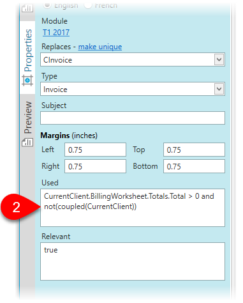
Task: Click the Used label
Action: (50, 183)
